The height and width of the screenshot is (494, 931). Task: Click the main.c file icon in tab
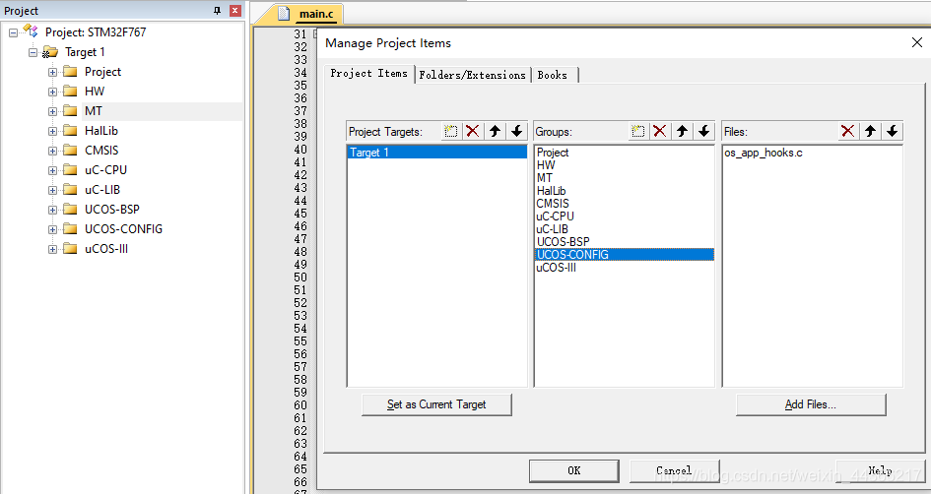(284, 13)
